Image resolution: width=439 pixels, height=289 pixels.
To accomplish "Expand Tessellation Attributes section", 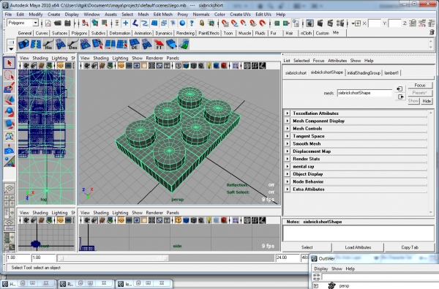I will point(288,113).
